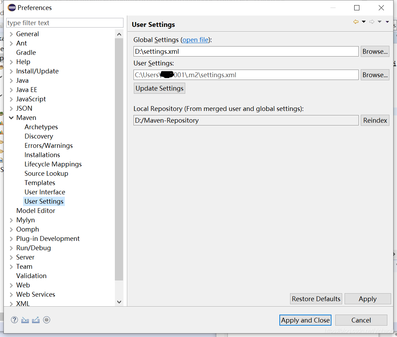Screen dimensions: 397x337
Task: Expand the Web Services tree node
Action: [x=11, y=295]
